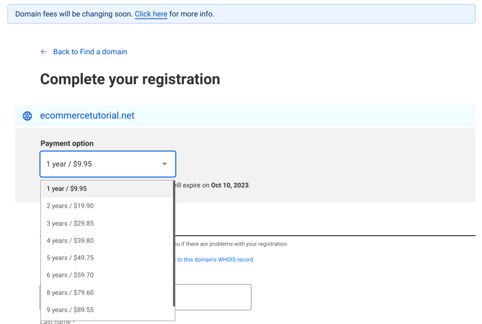This screenshot has width=482, height=324.
Task: Open the "Click here" fee info link
Action: [x=151, y=14]
